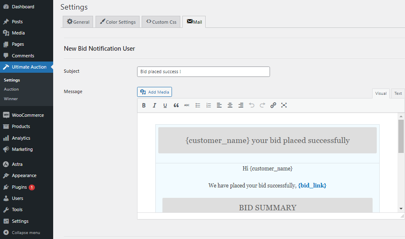Switch editor to Visual tab
Screen dimensions: 405x239
(x=381, y=94)
